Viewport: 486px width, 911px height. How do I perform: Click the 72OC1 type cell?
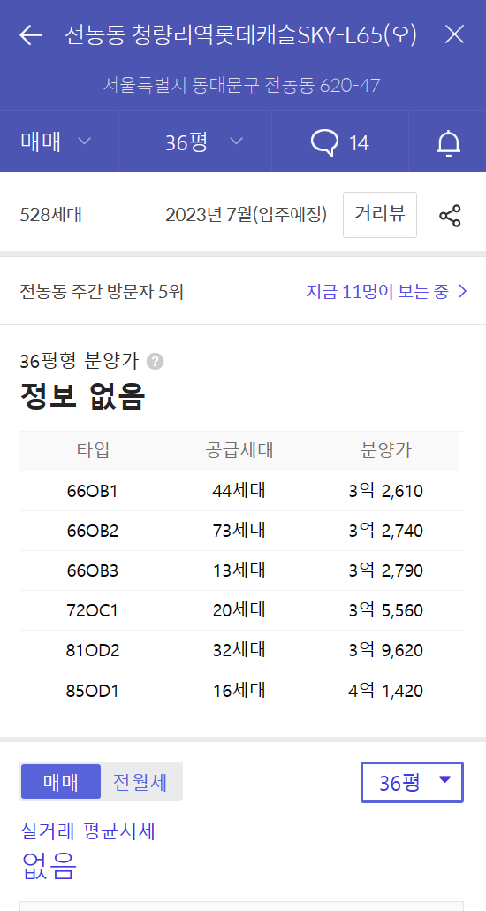tap(92, 610)
